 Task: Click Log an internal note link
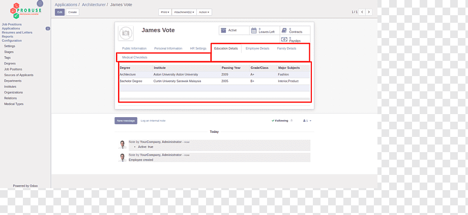[153, 121]
